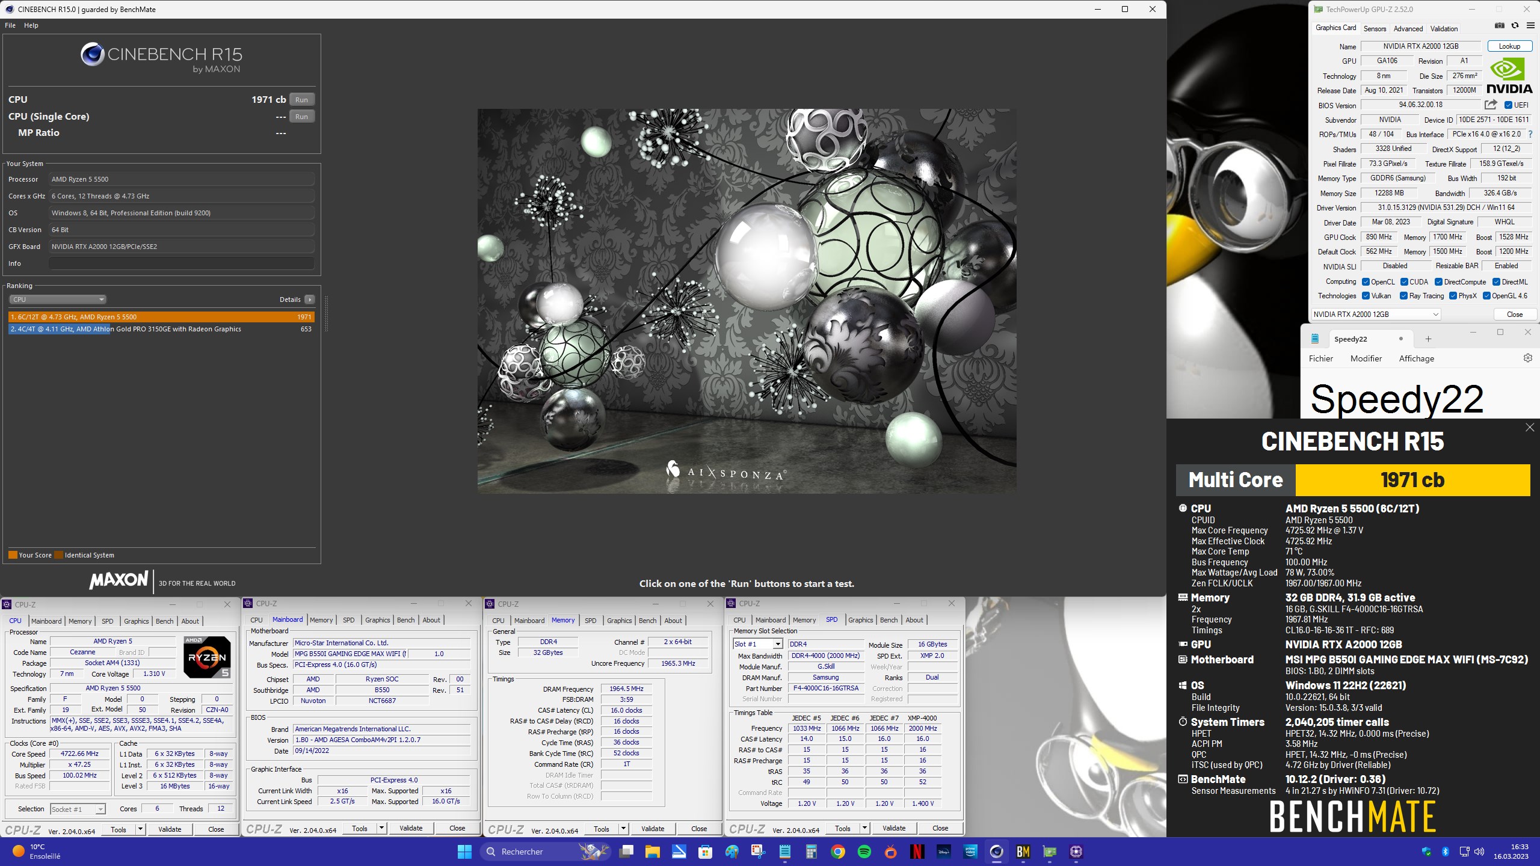Switch to the Advanced tab in GPU-Z
The image size is (1540, 866).
pos(1408,28)
